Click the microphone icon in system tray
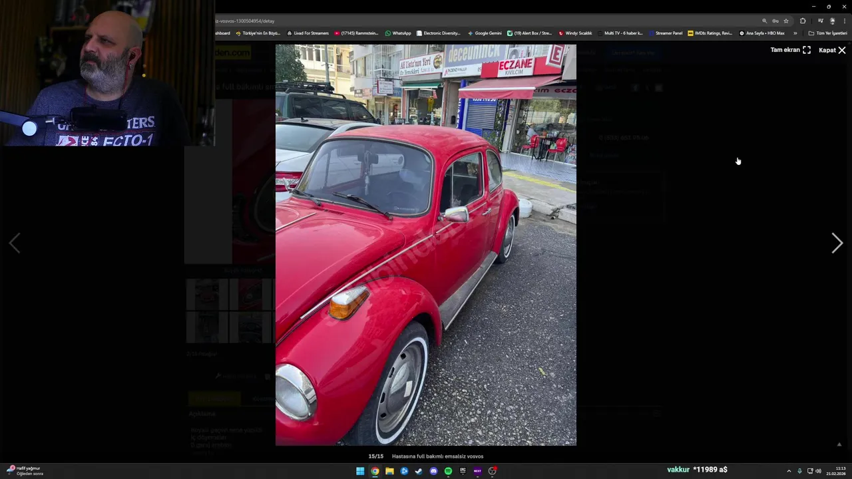The image size is (852, 479). tap(799, 471)
